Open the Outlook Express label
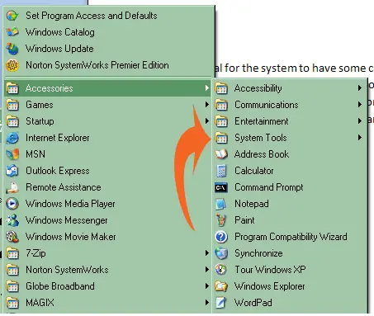374x316 pixels. [58, 171]
